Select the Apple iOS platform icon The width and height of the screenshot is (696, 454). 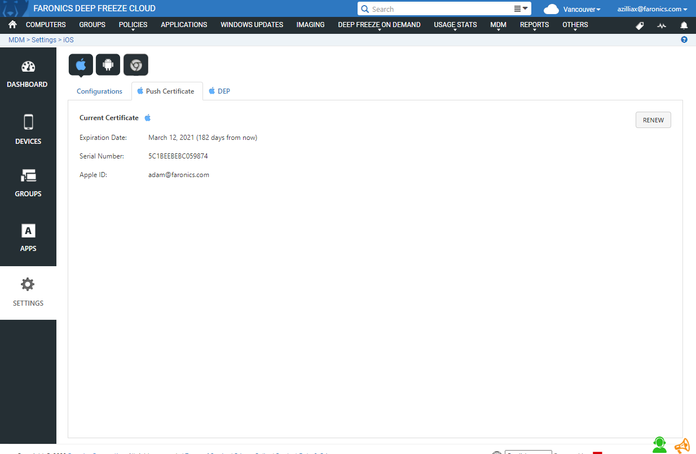81,65
